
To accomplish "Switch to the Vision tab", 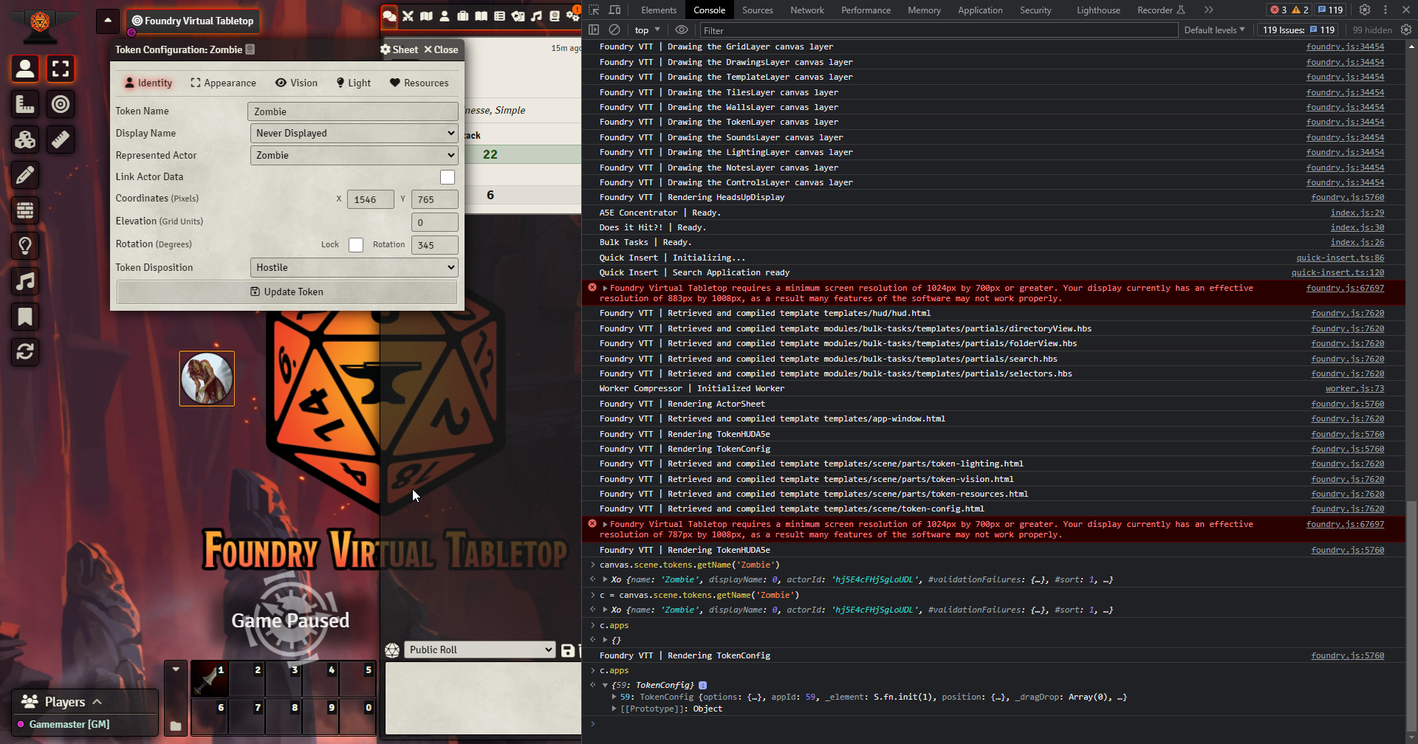I will point(296,83).
